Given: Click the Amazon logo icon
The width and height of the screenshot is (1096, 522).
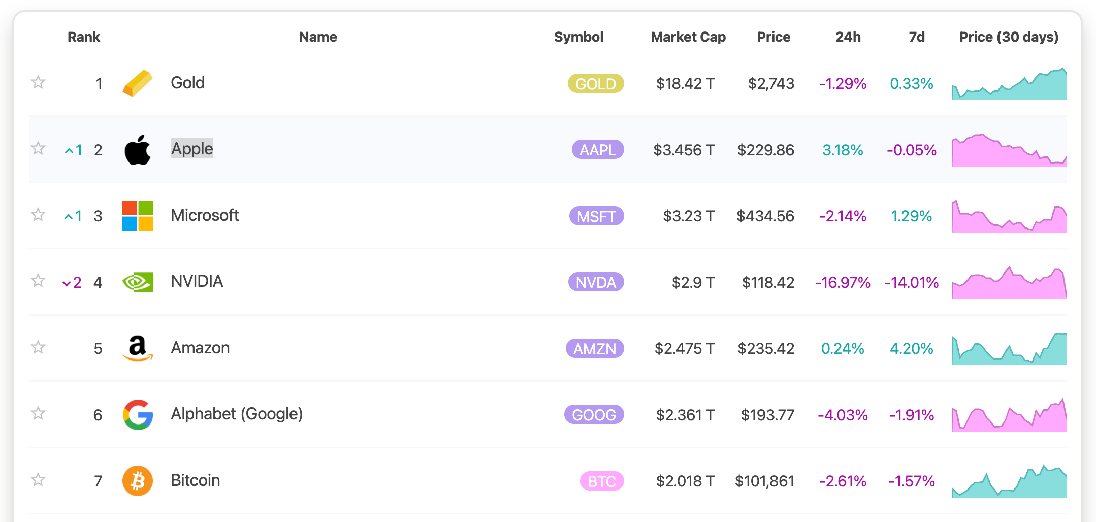Looking at the screenshot, I should coord(138,348).
